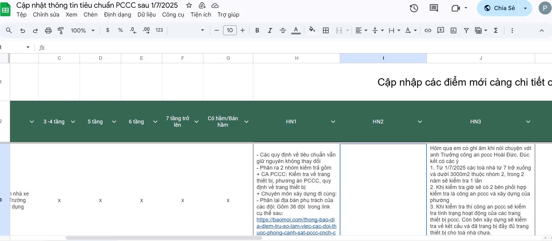
Task: Open the comments panel icon
Action: (x=434, y=8)
